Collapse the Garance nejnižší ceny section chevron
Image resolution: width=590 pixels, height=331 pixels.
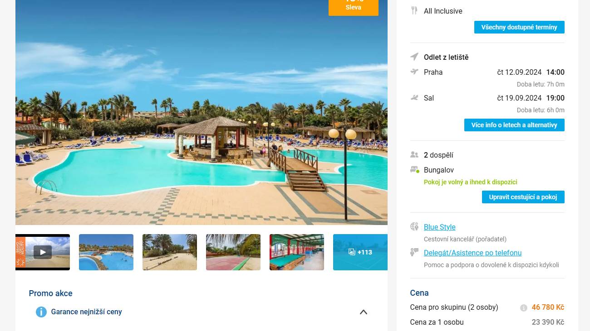pos(364,312)
